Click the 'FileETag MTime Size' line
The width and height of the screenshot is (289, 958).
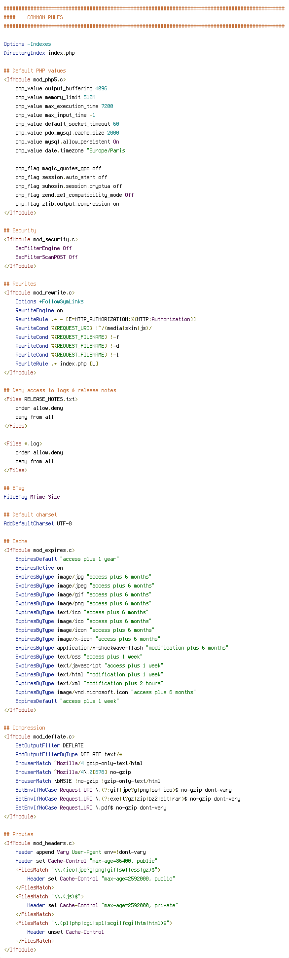(x=32, y=497)
